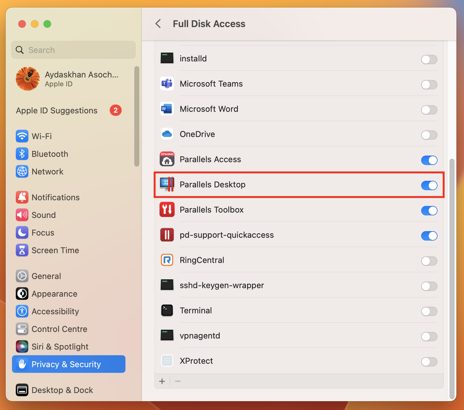Enable Full Disk Access for Microsoft Teams

pos(429,84)
